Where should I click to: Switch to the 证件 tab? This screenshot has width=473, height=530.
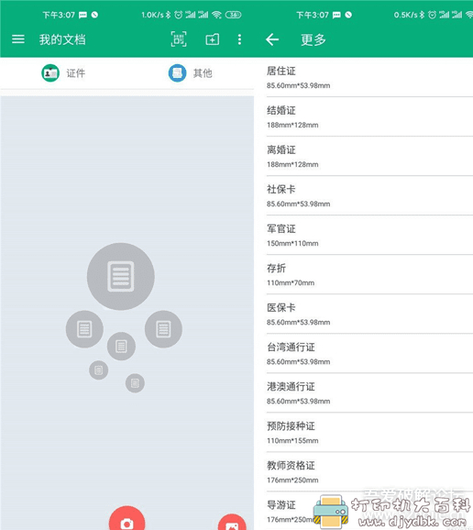click(x=63, y=73)
